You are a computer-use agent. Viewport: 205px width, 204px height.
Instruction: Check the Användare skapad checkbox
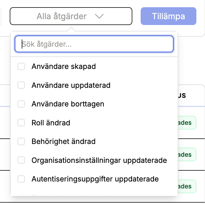tap(21, 66)
